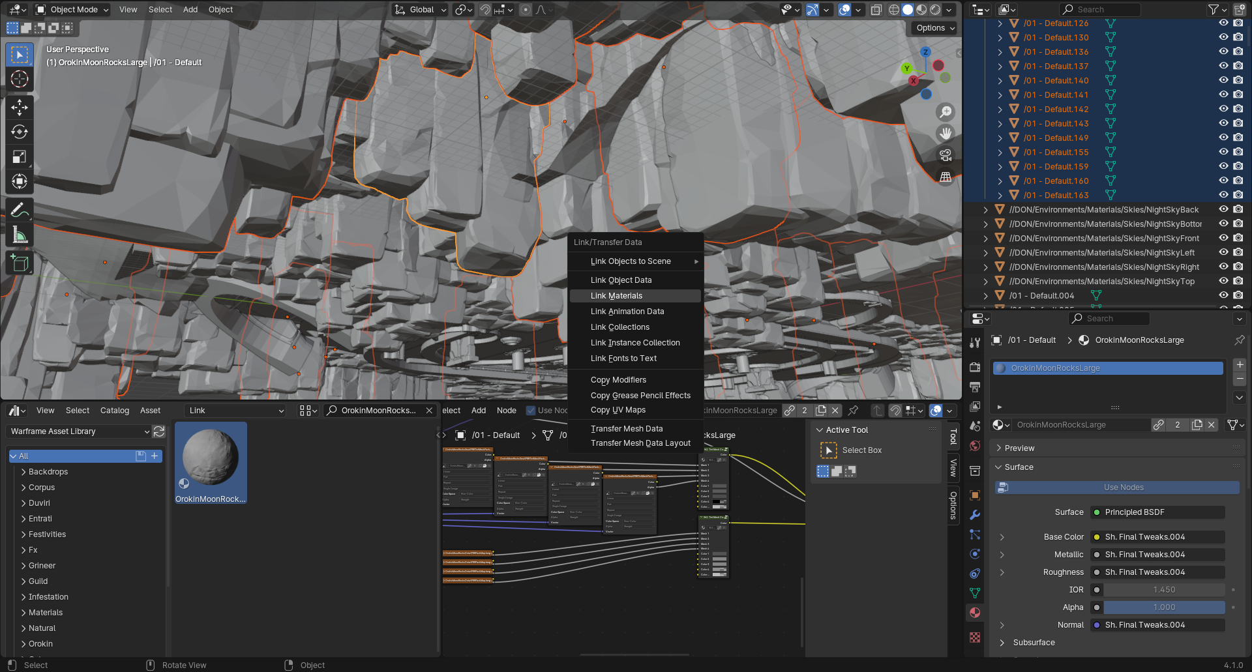This screenshot has width=1252, height=672.
Task: Adjust the Alpha value slider
Action: pos(1164,607)
